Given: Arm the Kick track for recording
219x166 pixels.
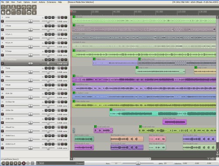Looking at the screenshot, I should pos(2,21).
